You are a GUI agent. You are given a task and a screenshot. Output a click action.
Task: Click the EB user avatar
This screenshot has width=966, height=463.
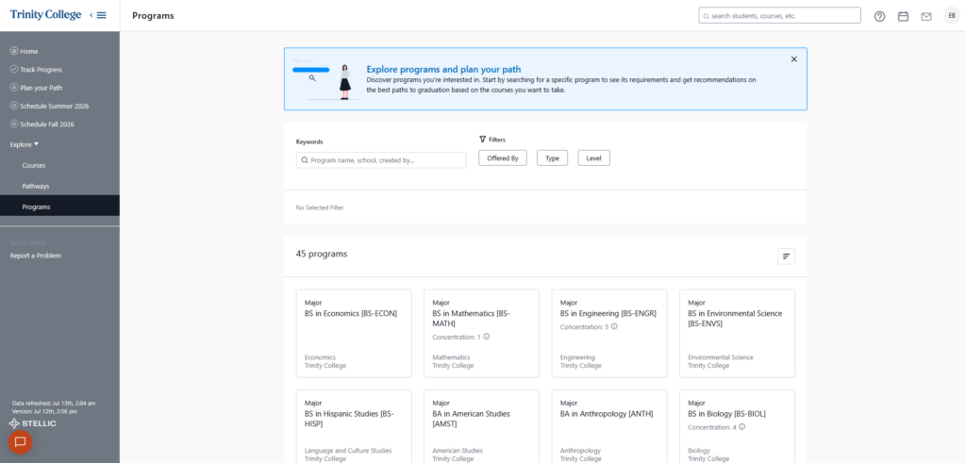[x=952, y=15]
